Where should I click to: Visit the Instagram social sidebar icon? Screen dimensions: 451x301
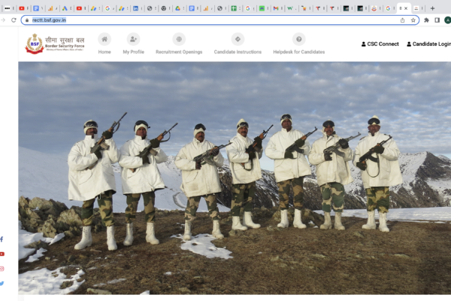tap(2, 269)
